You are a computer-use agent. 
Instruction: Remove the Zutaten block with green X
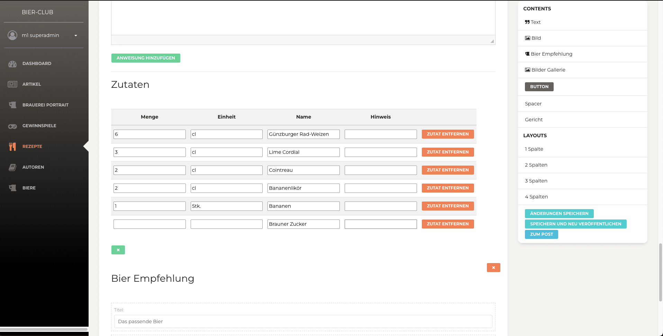118,250
